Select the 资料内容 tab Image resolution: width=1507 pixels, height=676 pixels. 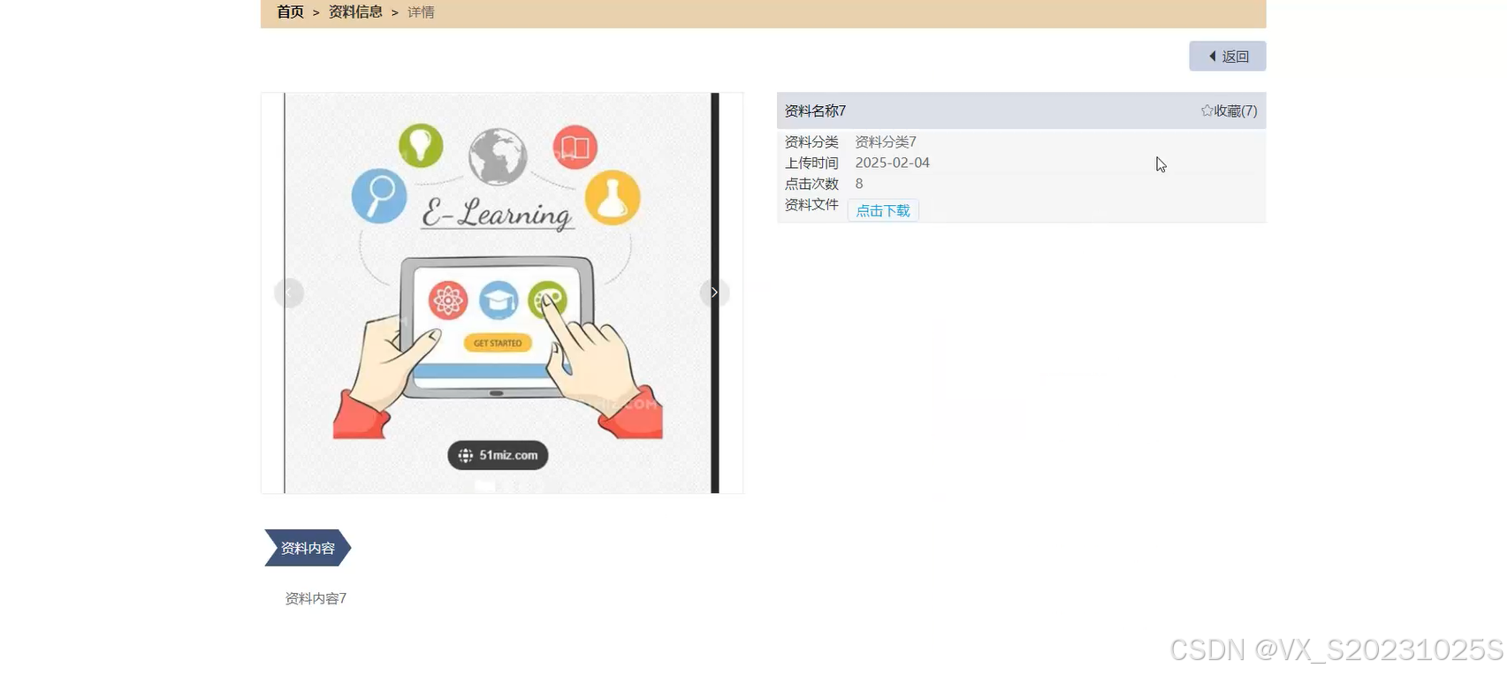308,548
